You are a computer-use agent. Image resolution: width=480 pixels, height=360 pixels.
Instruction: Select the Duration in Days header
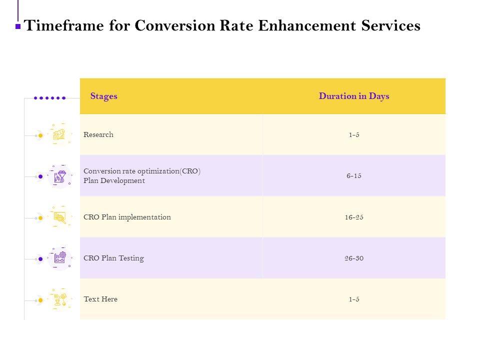point(354,96)
